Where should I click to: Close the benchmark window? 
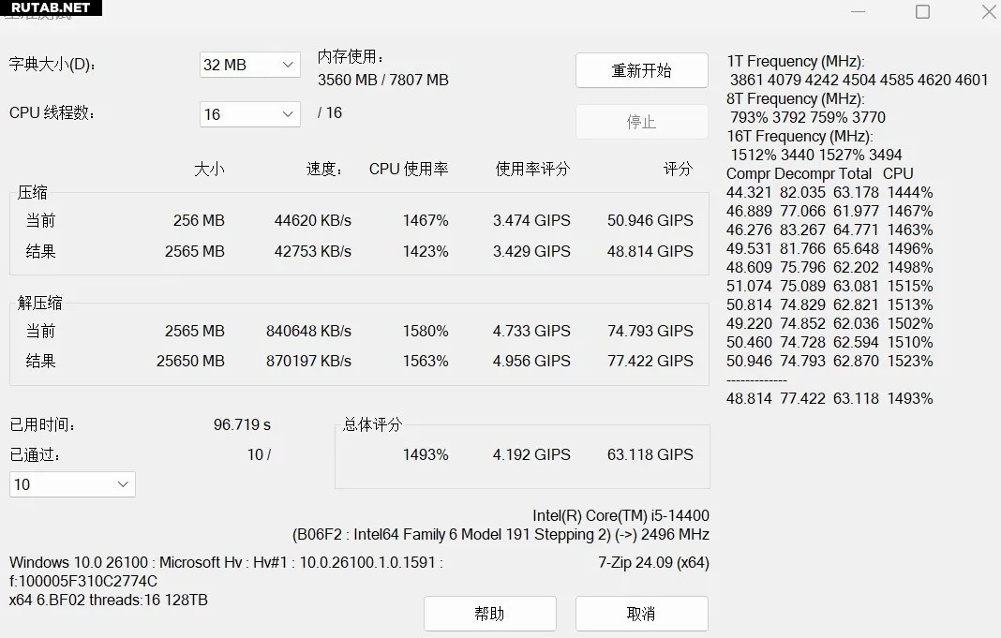pos(988,11)
